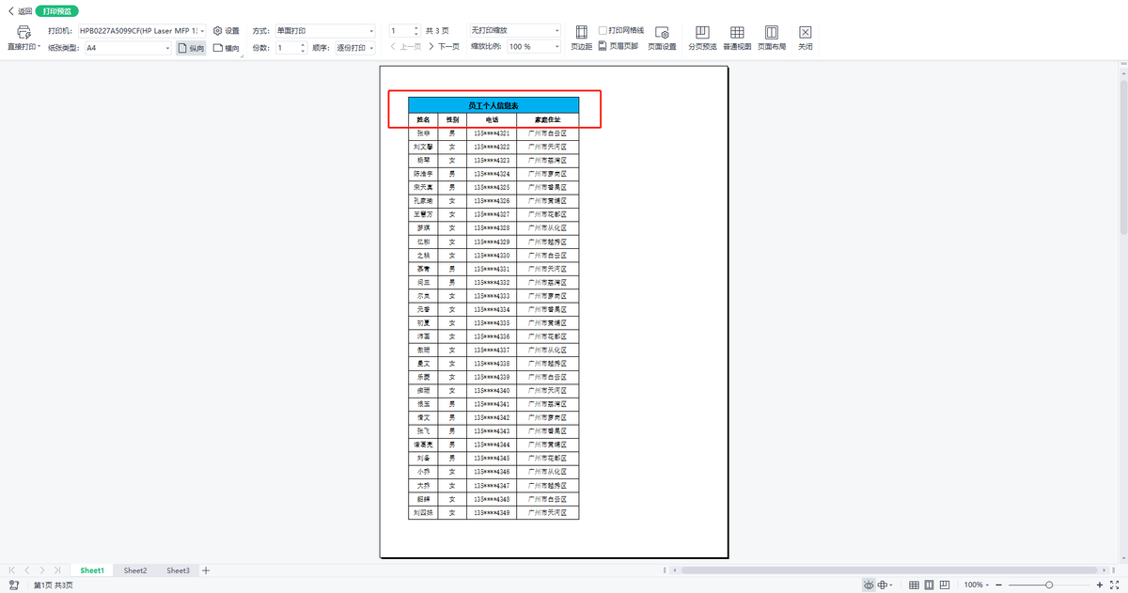Click the zoom slider in status bar
The width and height of the screenshot is (1128, 593).
tap(1049, 585)
